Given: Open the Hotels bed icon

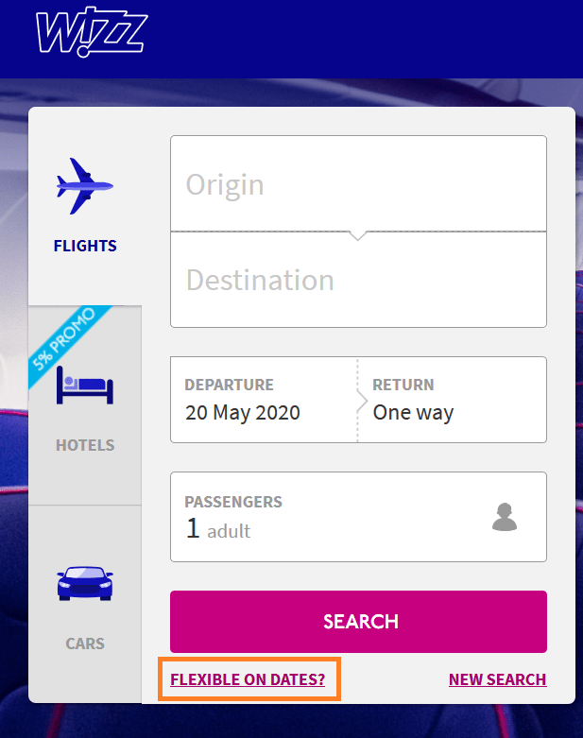Looking at the screenshot, I should [x=85, y=386].
